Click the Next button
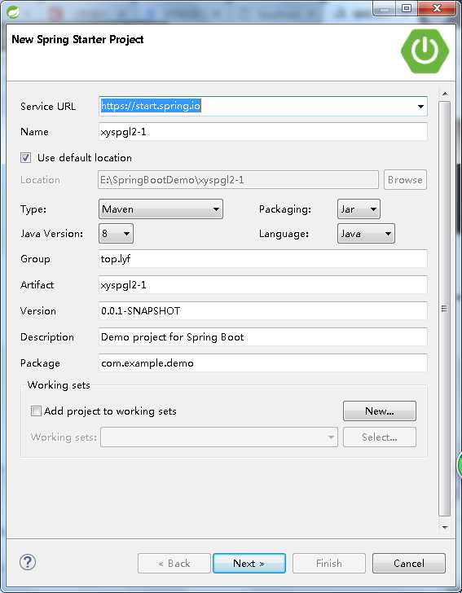This screenshot has height=593, width=462. 249,564
